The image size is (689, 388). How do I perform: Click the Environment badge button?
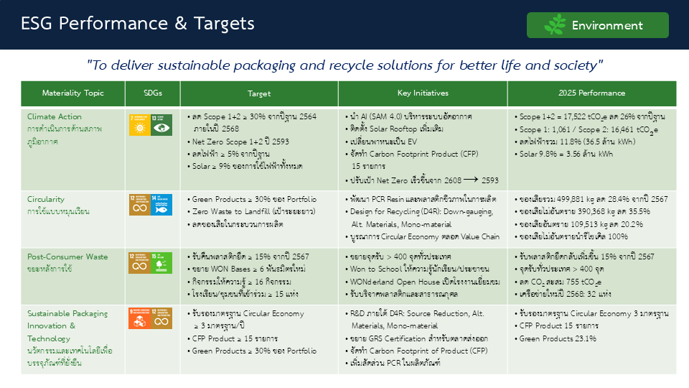click(x=598, y=25)
